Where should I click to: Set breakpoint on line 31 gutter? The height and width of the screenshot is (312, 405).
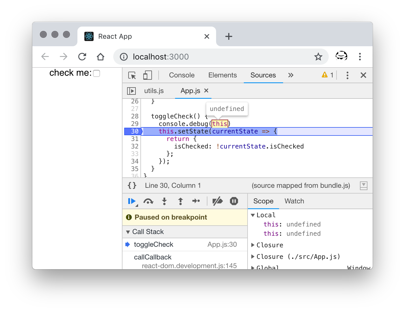pos(135,139)
